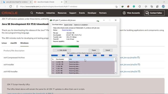Switch to the Speed Limiter tab
Viewport: 168px width, 94px height.
68,25
